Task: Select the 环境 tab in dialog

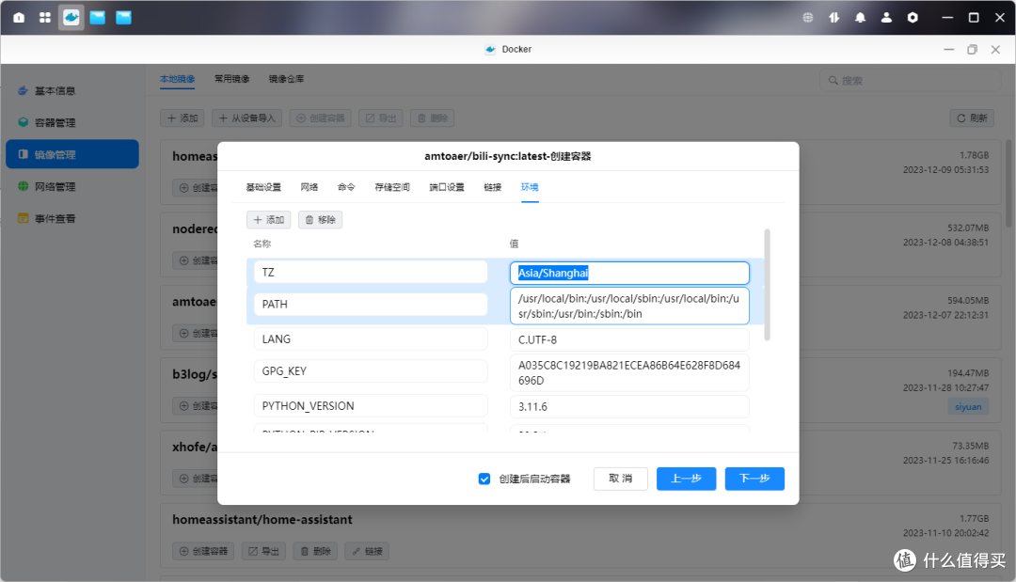Action: coord(530,187)
